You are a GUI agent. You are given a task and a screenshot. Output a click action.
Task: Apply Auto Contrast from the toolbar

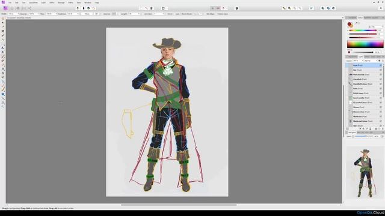[x=83, y=8]
